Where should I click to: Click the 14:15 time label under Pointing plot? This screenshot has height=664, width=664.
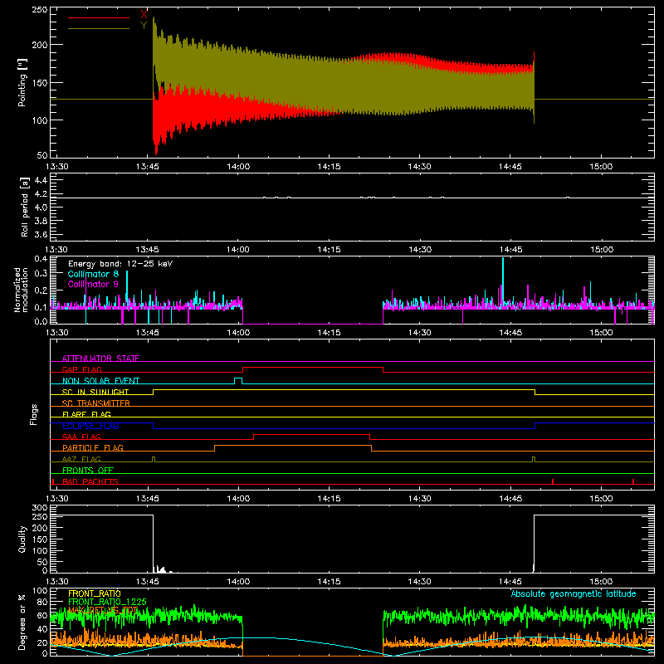(x=329, y=167)
